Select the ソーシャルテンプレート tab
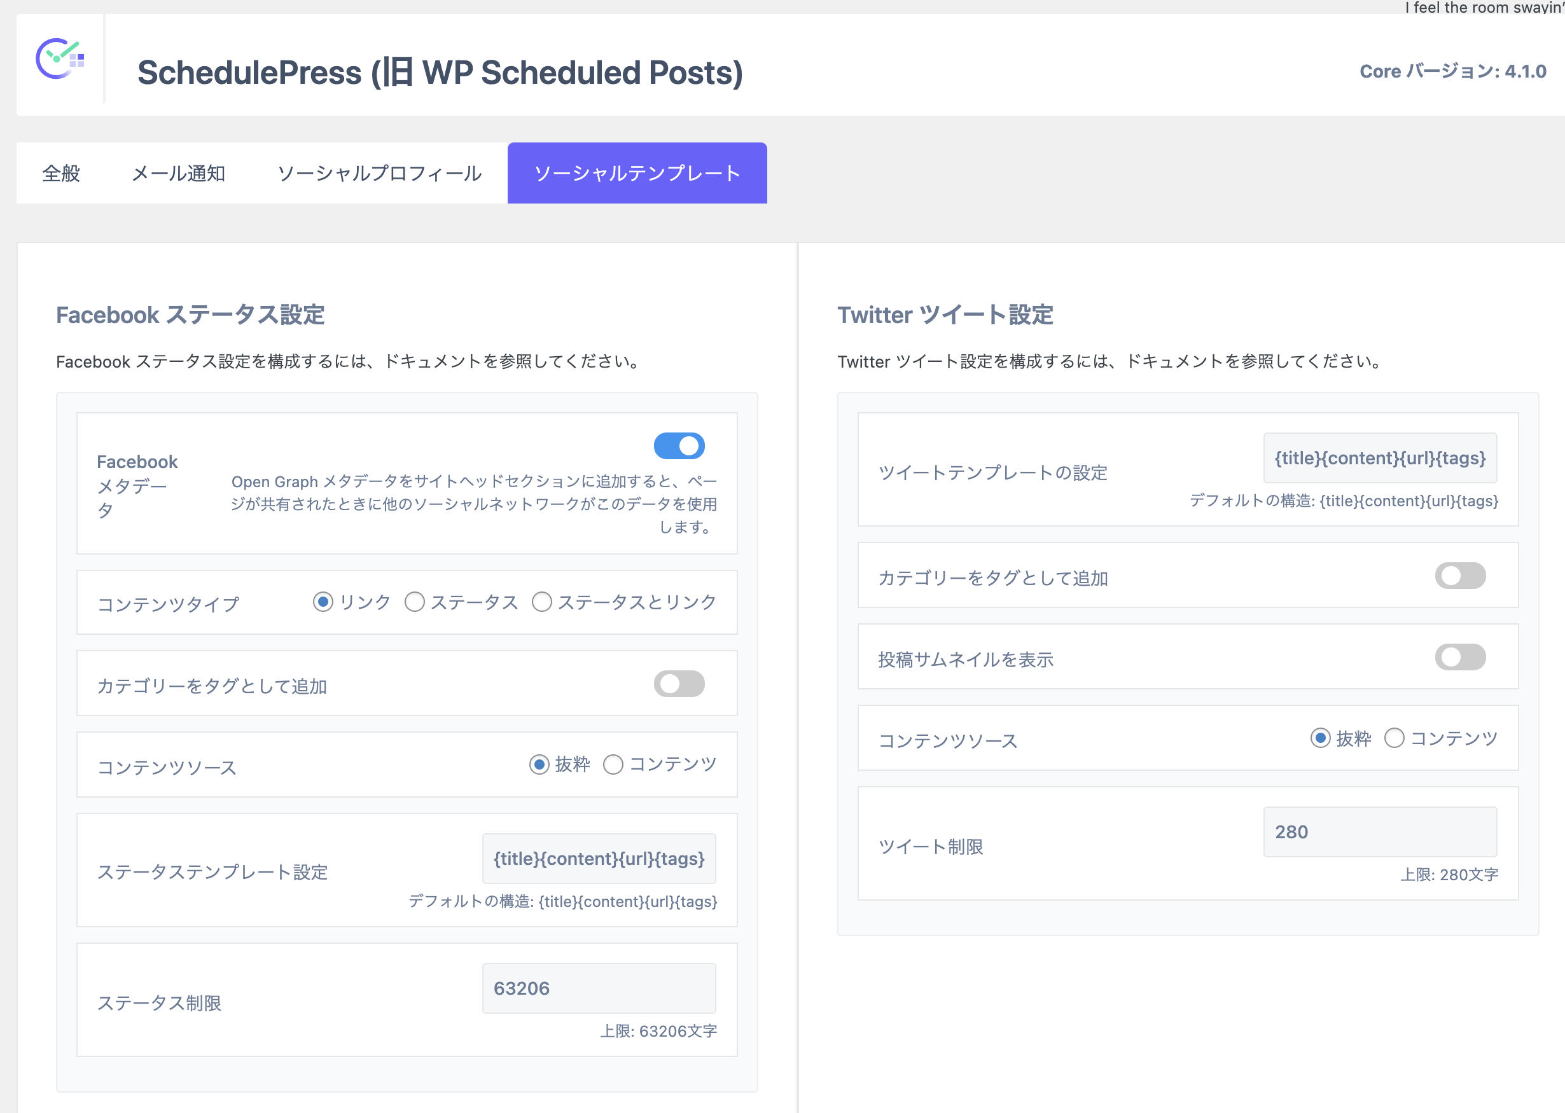The width and height of the screenshot is (1565, 1113). click(x=637, y=174)
